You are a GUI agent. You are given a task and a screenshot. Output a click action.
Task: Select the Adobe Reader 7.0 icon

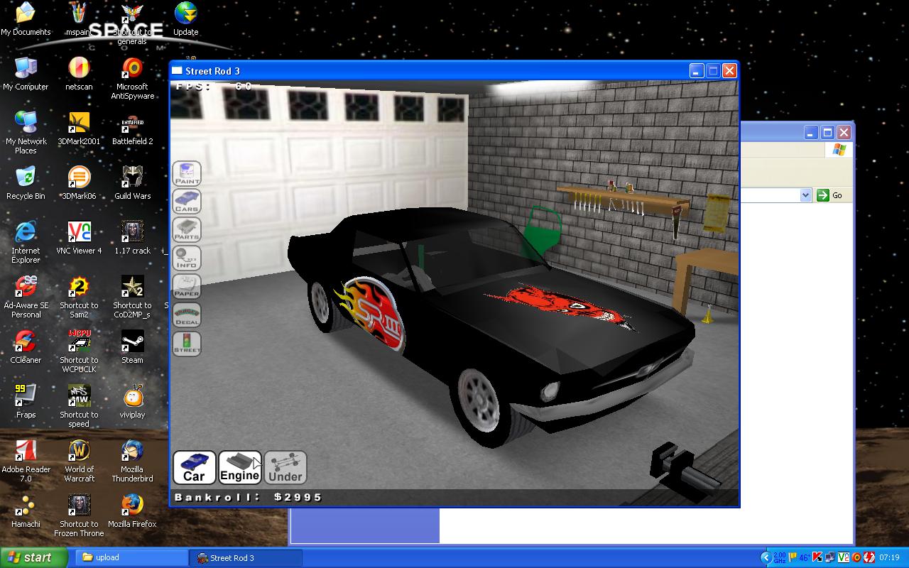click(x=26, y=461)
